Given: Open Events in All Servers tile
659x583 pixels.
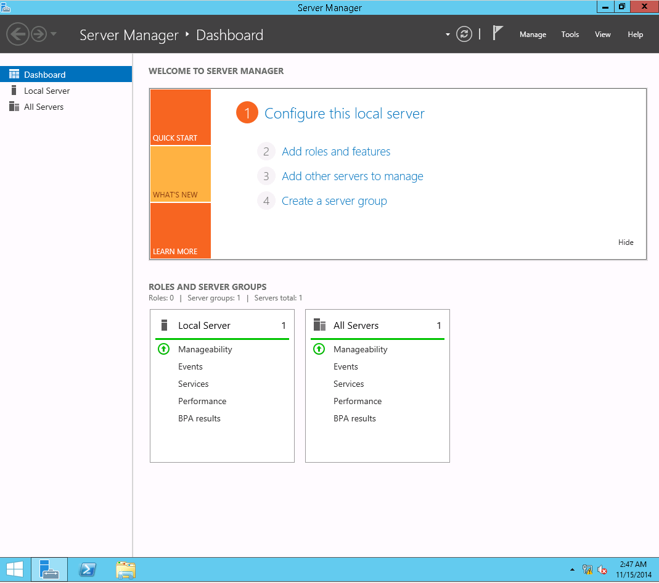Looking at the screenshot, I should 345,367.
